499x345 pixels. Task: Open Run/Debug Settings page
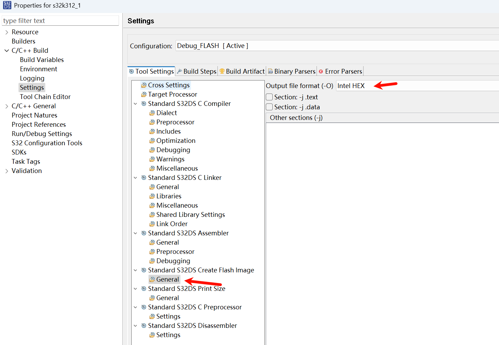point(42,134)
